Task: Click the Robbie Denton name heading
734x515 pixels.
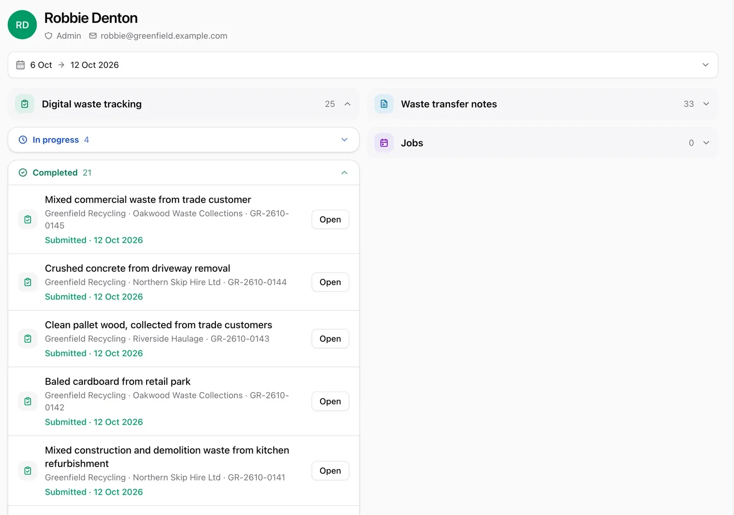Action: pos(91,18)
